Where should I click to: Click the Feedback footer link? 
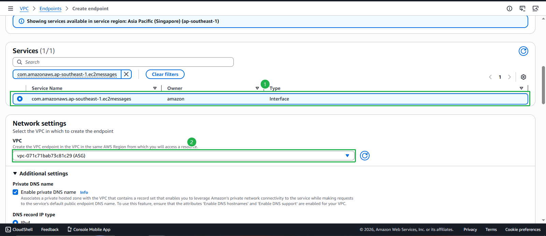click(50, 230)
